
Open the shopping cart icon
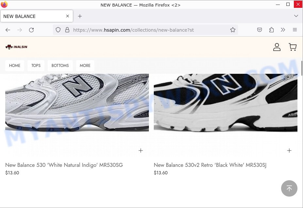pos(293,47)
